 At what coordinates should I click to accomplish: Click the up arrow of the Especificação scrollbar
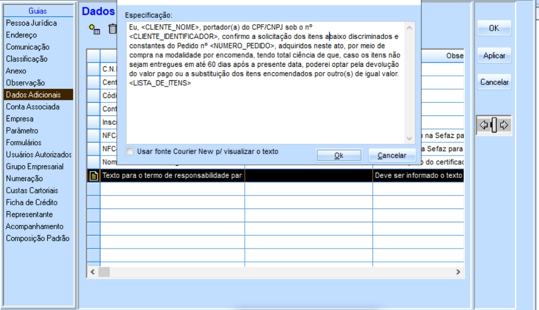[410, 28]
